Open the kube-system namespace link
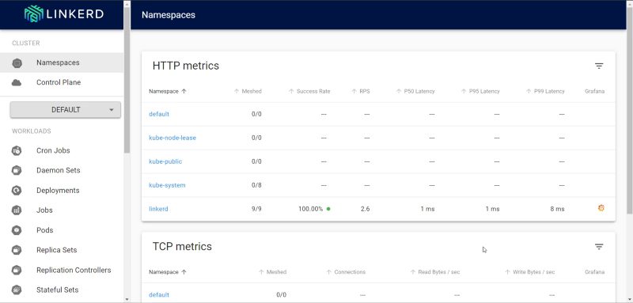The width and height of the screenshot is (633, 303). tap(167, 185)
